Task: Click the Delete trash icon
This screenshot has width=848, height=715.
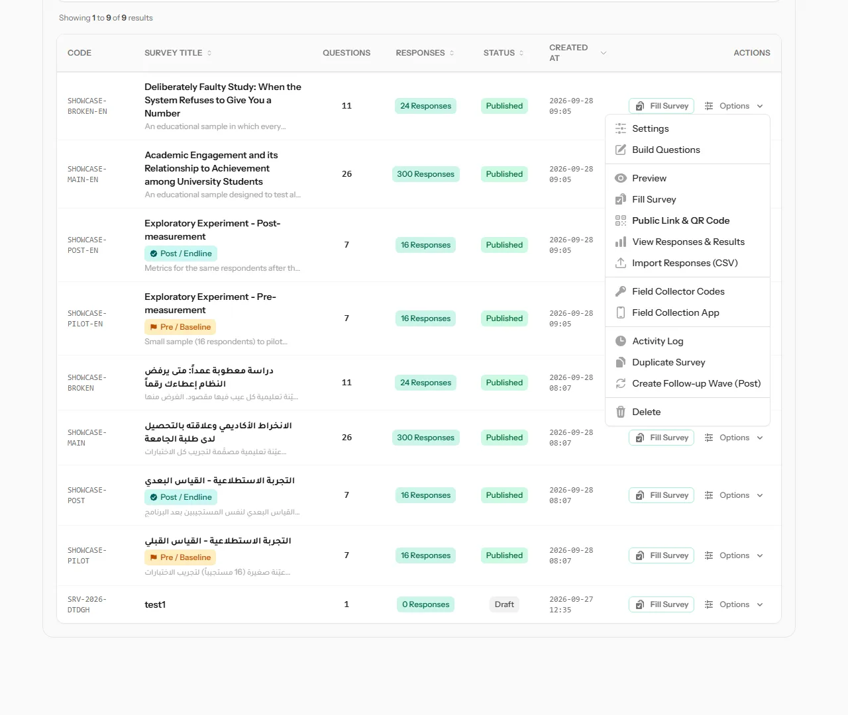Action: coord(621,412)
